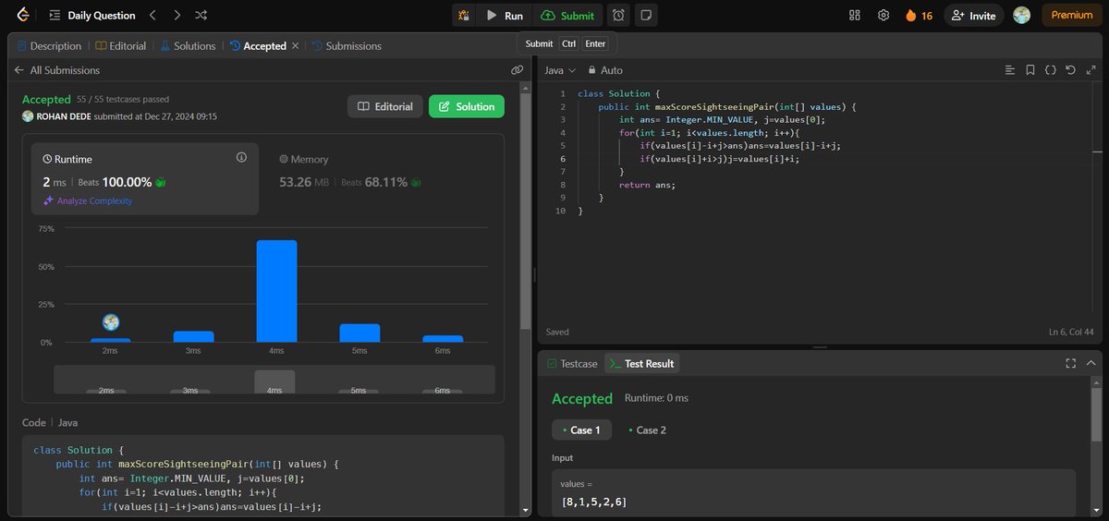This screenshot has width=1109, height=521.
Task: Expand editor to fullscreen icon
Action: pyautogui.click(x=1091, y=70)
